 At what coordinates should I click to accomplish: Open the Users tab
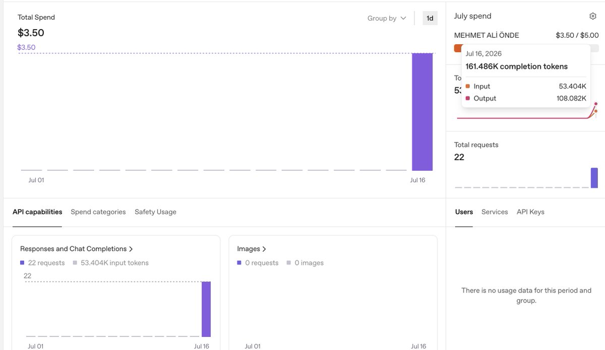pos(464,212)
